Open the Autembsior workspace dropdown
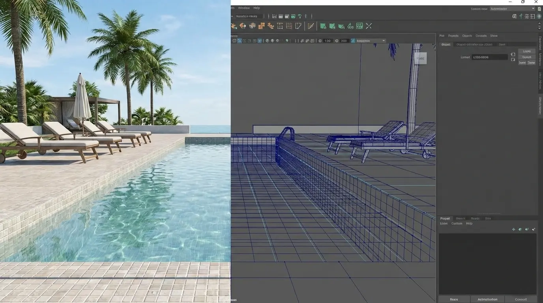 click(x=512, y=9)
